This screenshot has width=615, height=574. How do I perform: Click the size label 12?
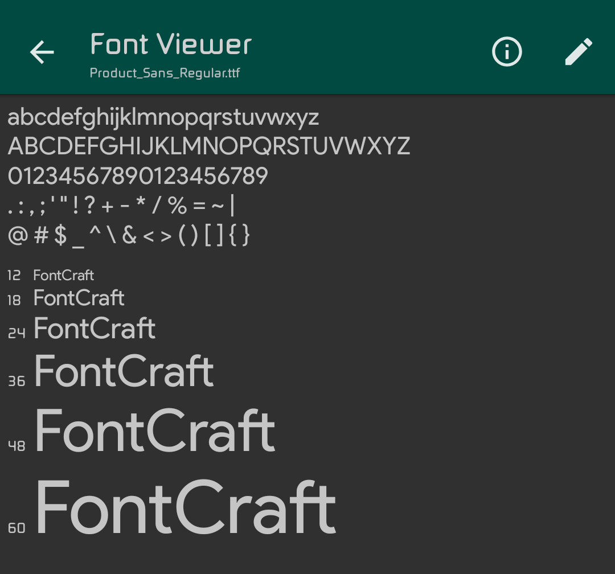click(x=14, y=276)
